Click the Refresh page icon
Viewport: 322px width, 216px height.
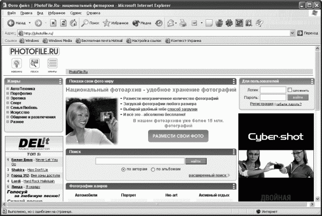63,23
